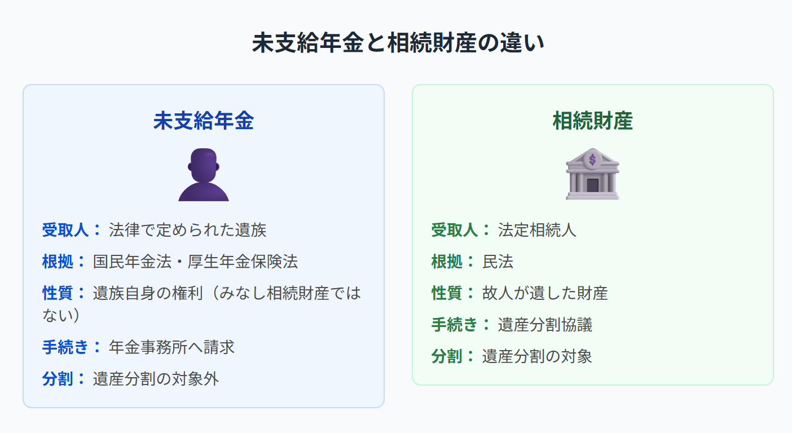Select the green 相続財産 card heading
This screenshot has width=792, height=433.
(592, 121)
